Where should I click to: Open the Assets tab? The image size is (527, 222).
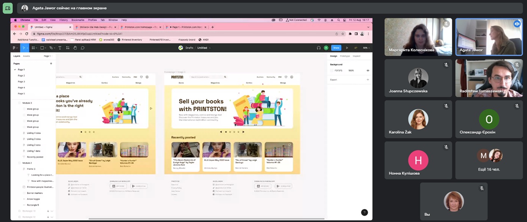point(26,56)
